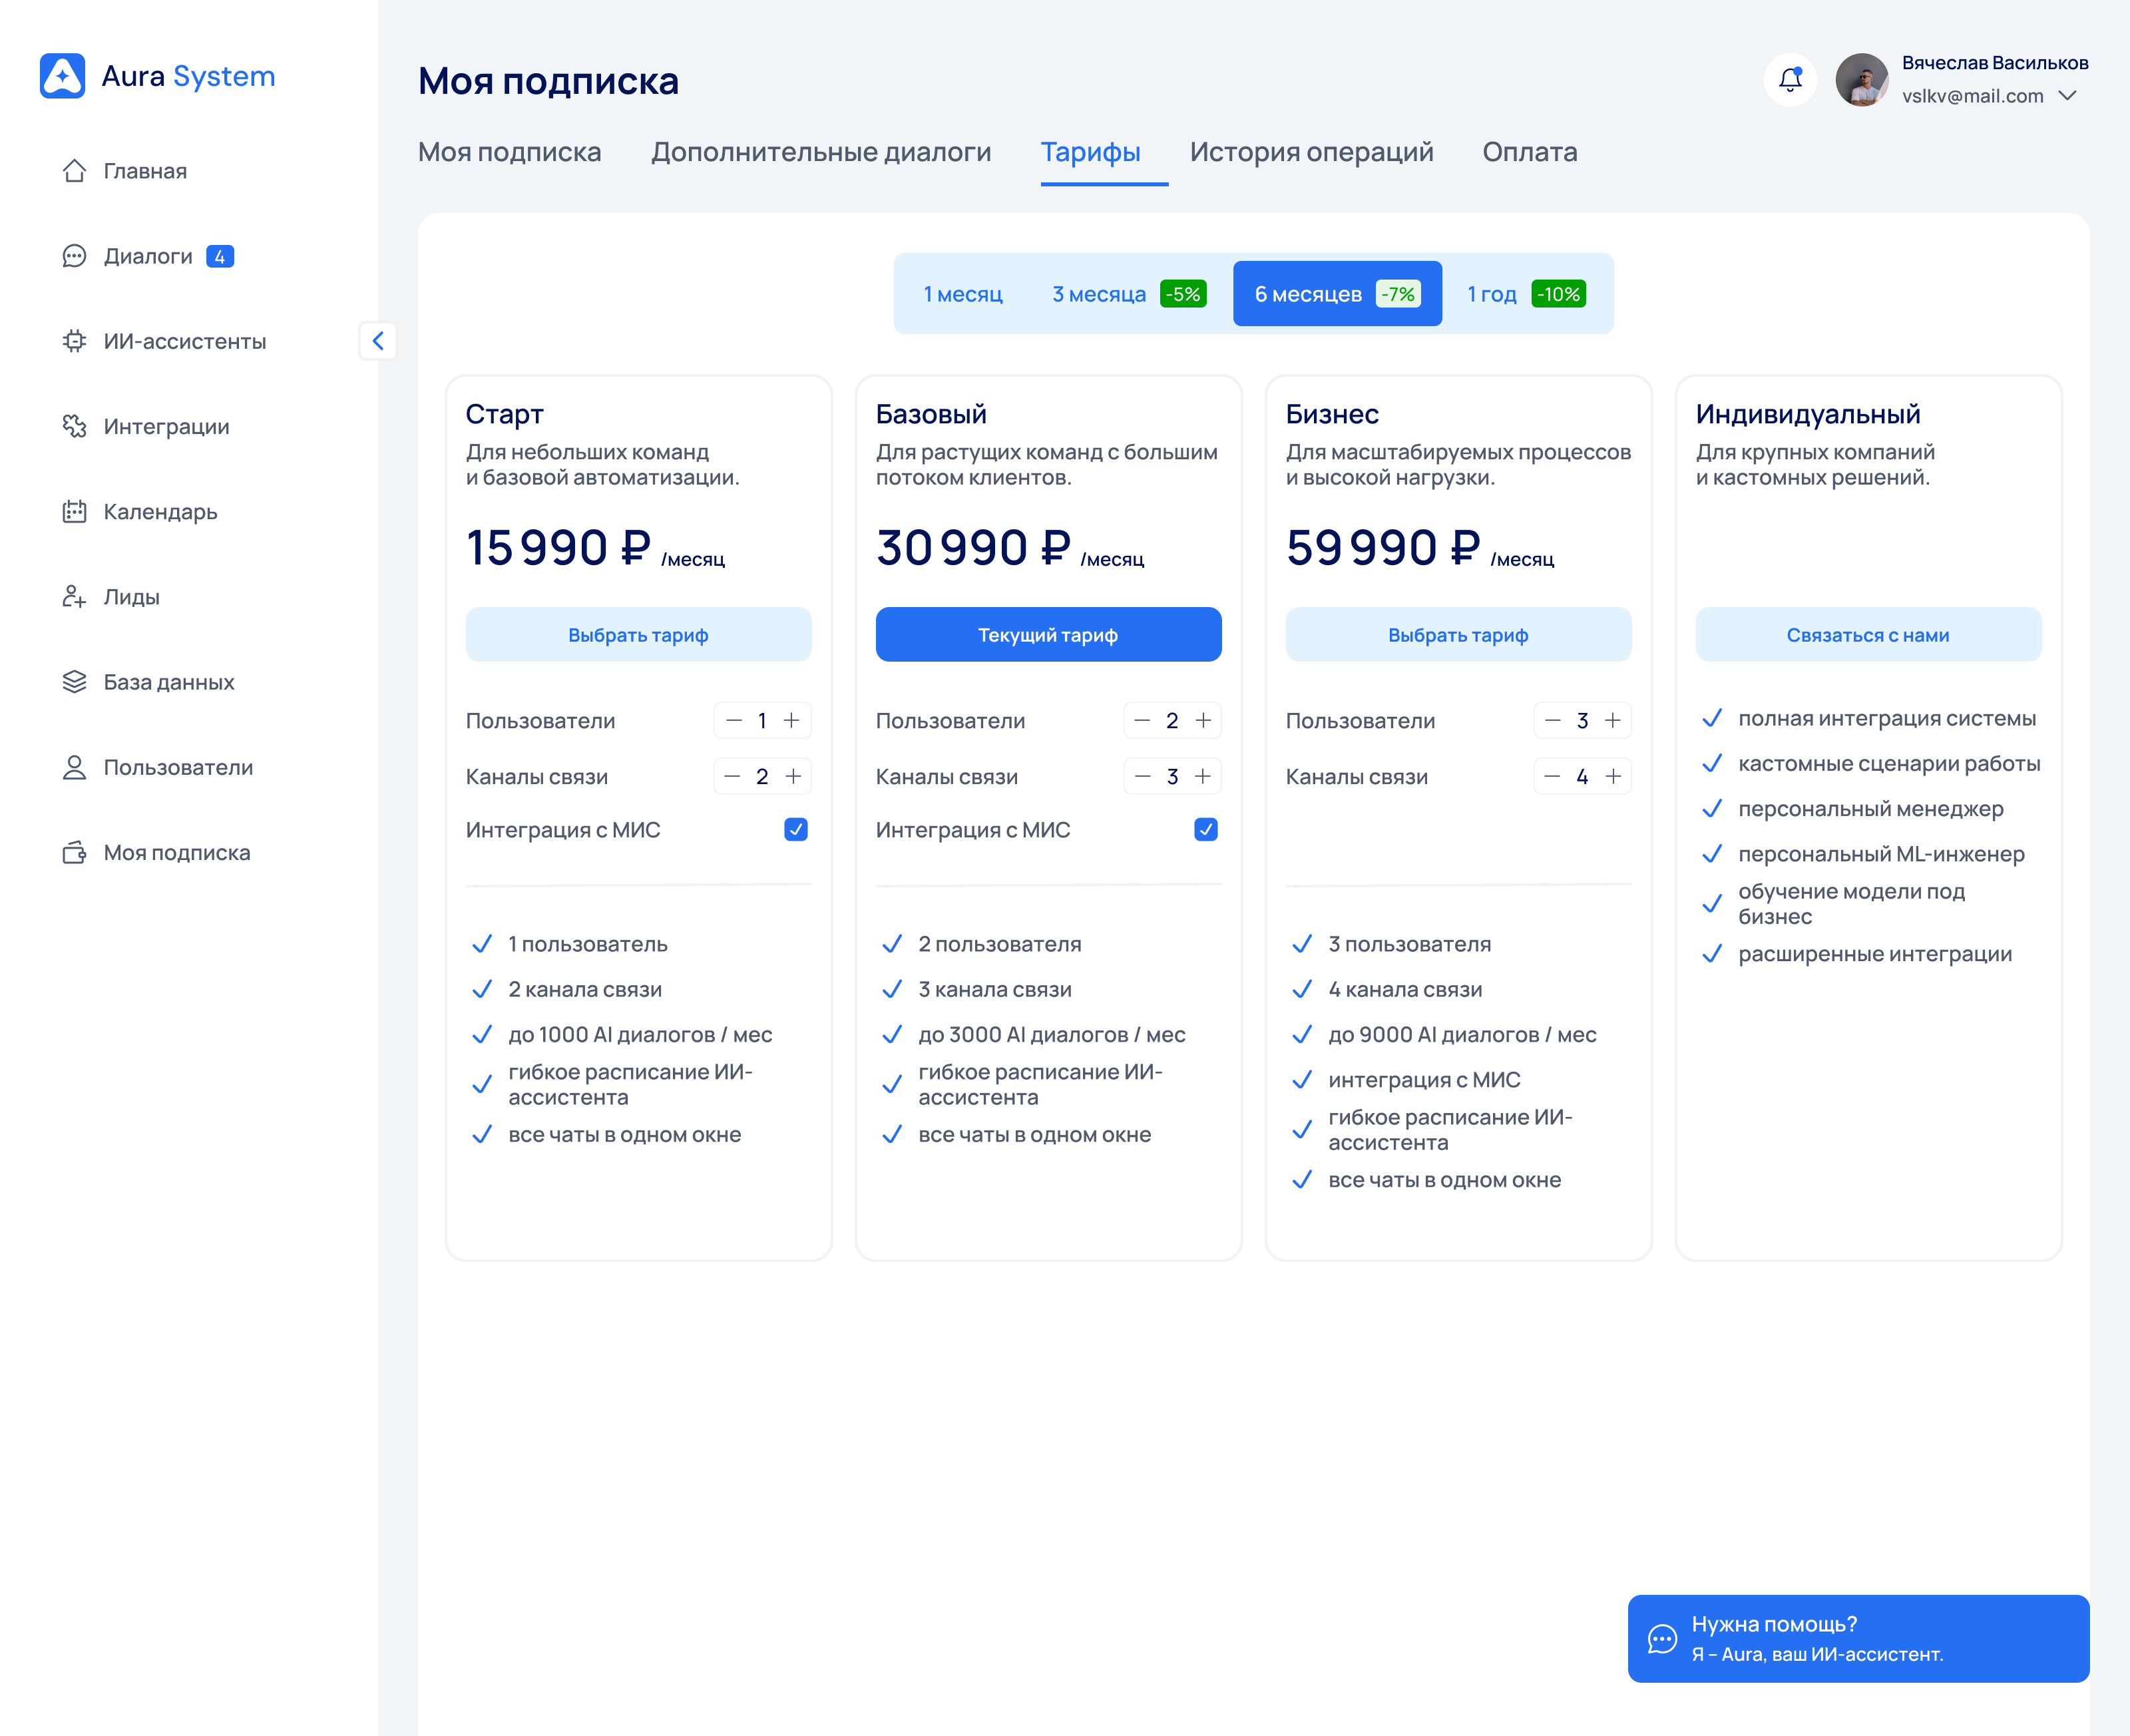
Task: Open Интеграции via the puzzle icon
Action: (74, 426)
